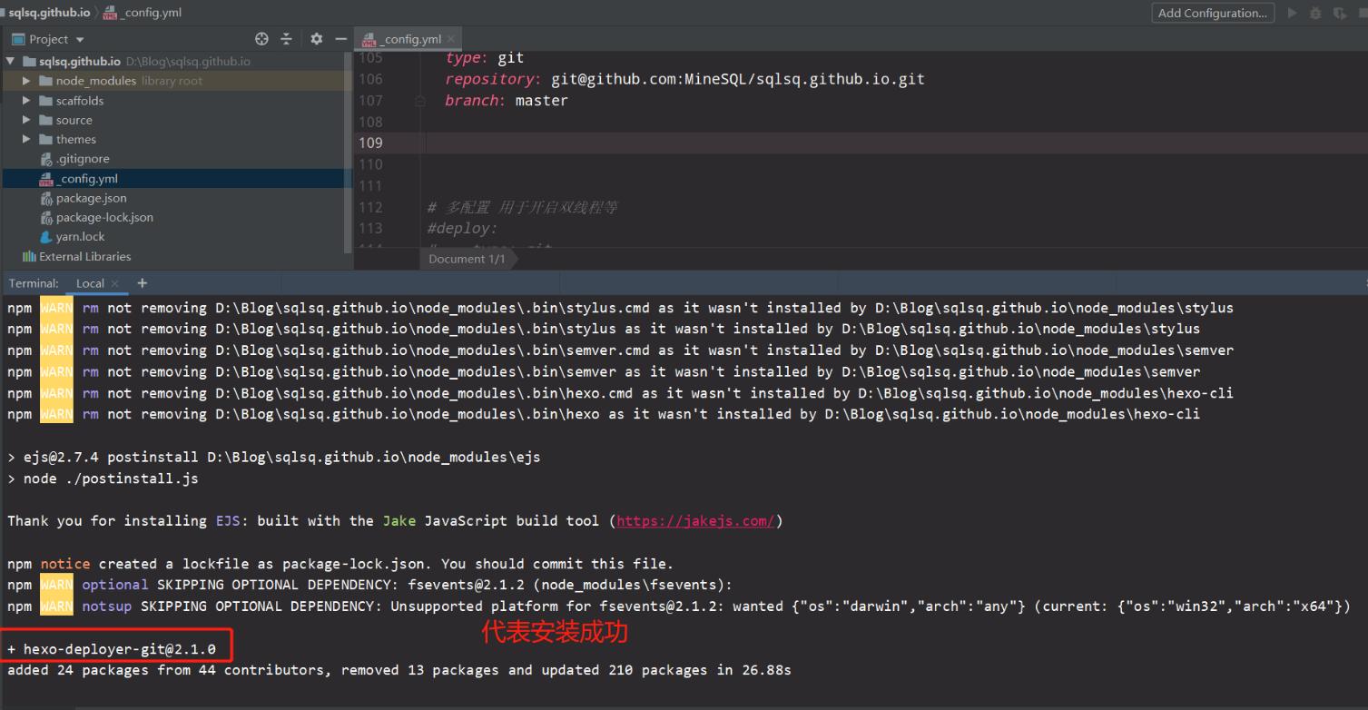The width and height of the screenshot is (1368, 710).
Task: Hide the Project panel with minus icon
Action: [x=340, y=39]
